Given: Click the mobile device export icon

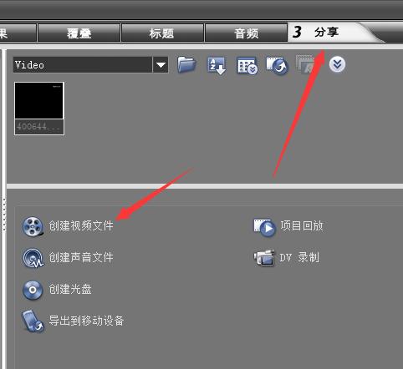Looking at the screenshot, I should (x=33, y=321).
